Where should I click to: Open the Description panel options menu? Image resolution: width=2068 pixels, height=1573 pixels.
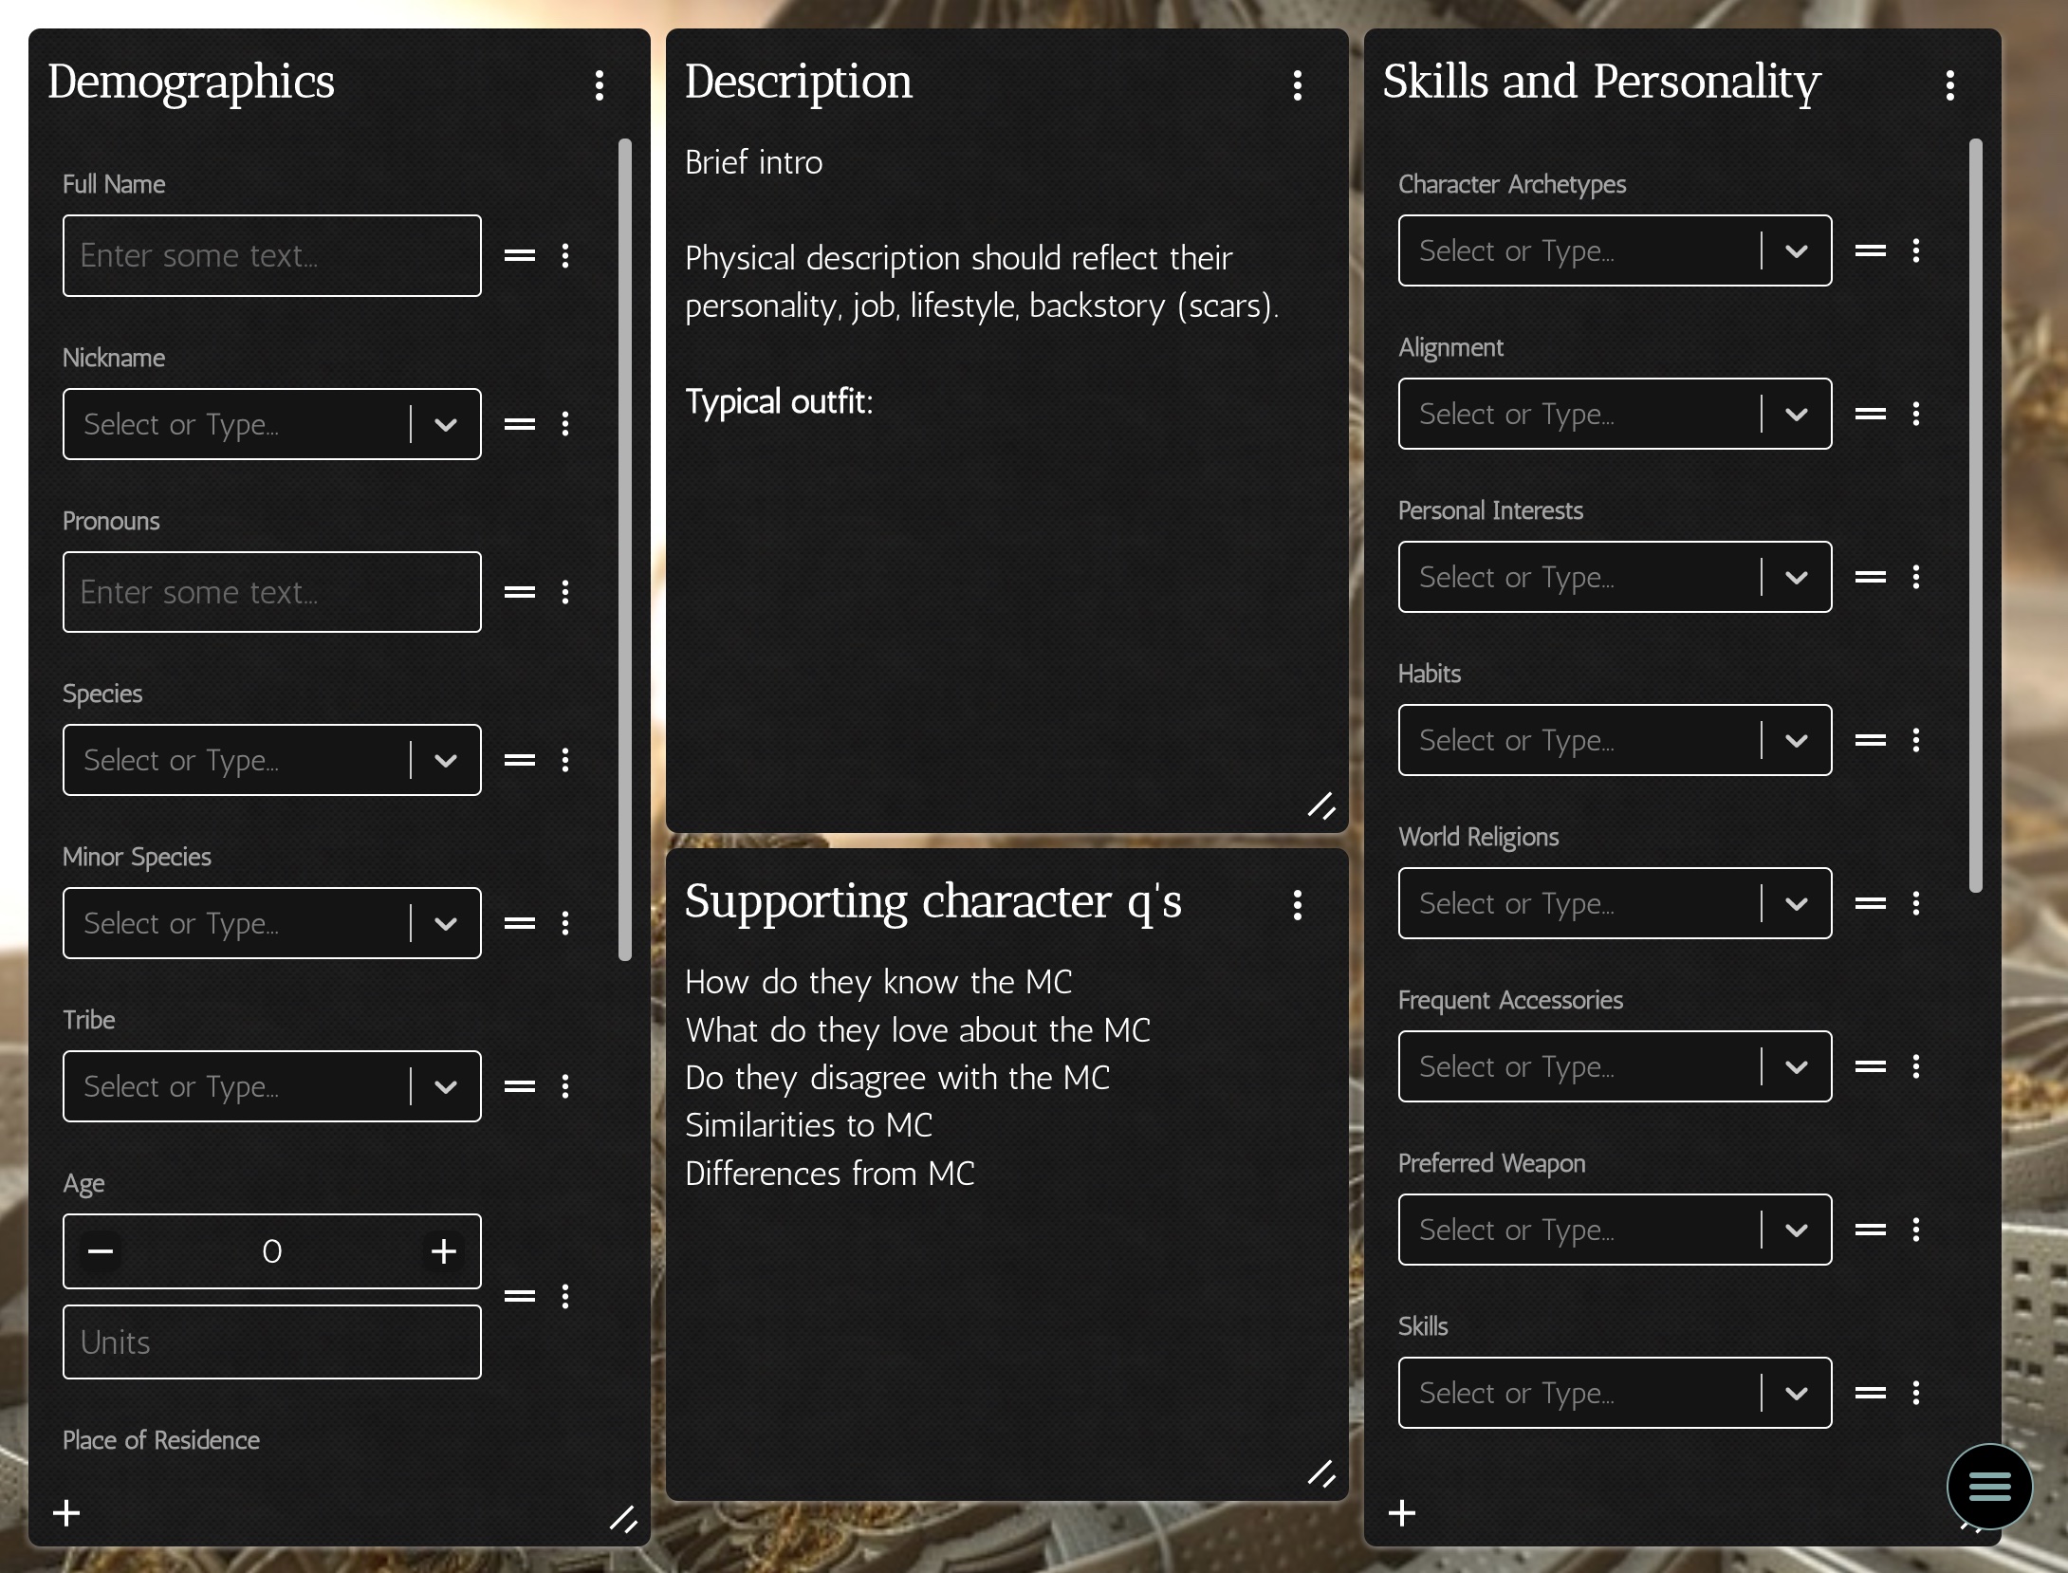tap(1298, 84)
